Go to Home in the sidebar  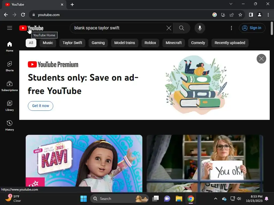pyautogui.click(x=10, y=47)
